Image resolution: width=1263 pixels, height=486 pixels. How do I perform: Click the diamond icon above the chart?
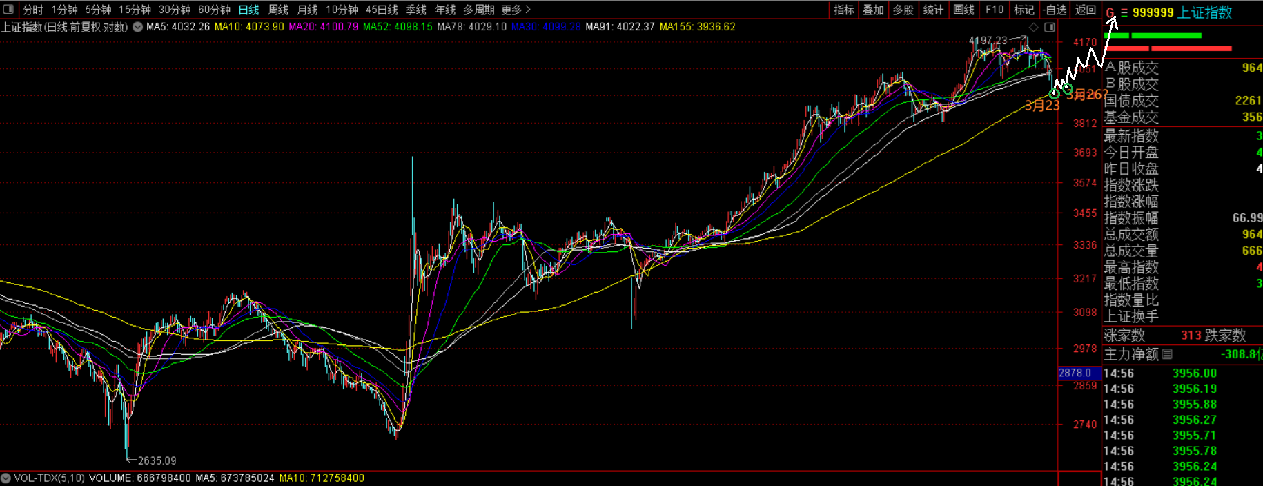1033,28
